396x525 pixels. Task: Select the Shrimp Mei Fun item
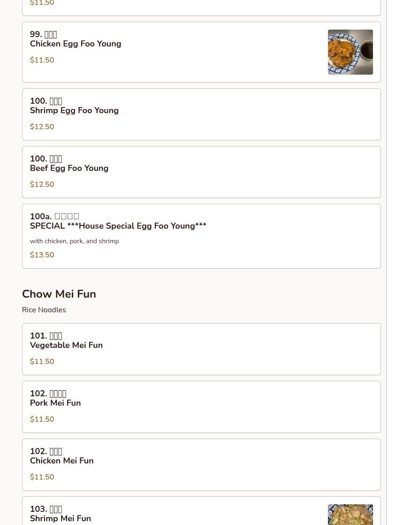click(61, 518)
